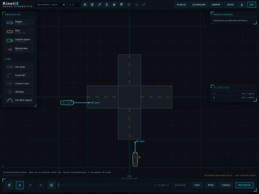
Task: Select the Curva 90° road element
Action: click(19, 75)
